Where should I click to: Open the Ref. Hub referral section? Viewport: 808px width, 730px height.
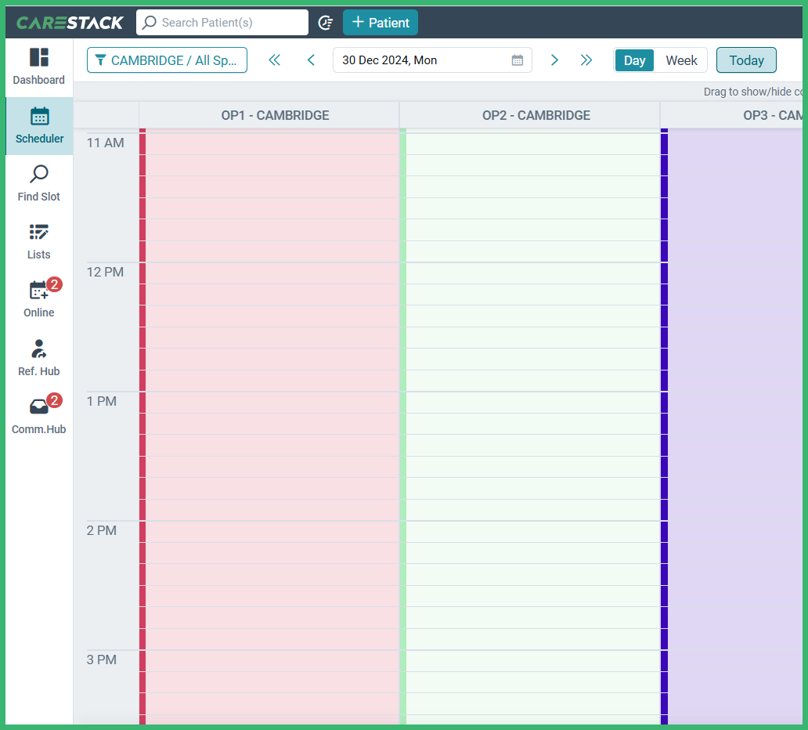click(38, 358)
